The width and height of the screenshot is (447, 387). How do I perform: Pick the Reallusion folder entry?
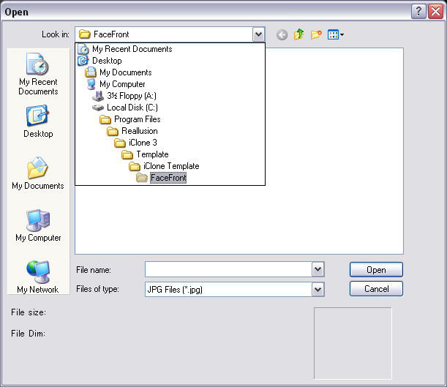[132, 131]
